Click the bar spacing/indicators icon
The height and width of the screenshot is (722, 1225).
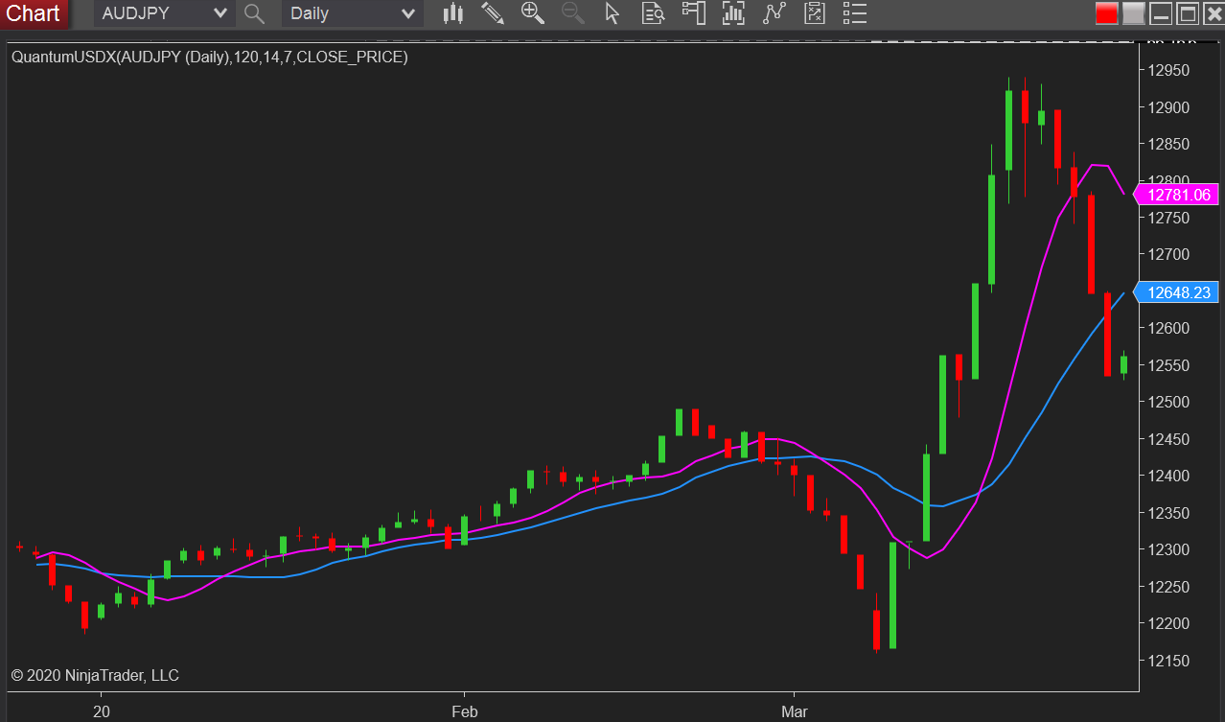(x=733, y=13)
